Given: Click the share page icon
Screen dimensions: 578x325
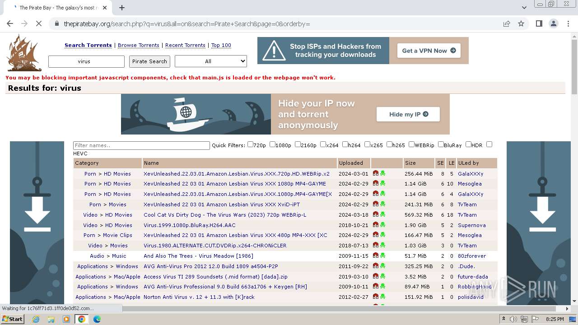Looking at the screenshot, I should [x=507, y=23].
